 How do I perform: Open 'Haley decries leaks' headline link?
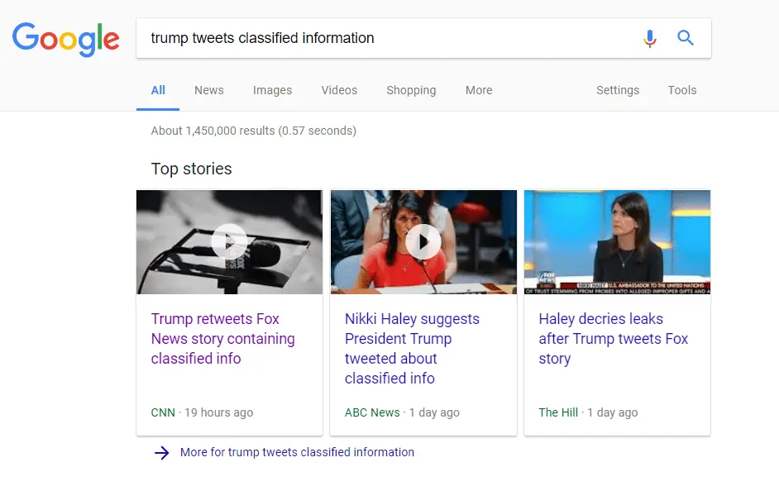613,339
